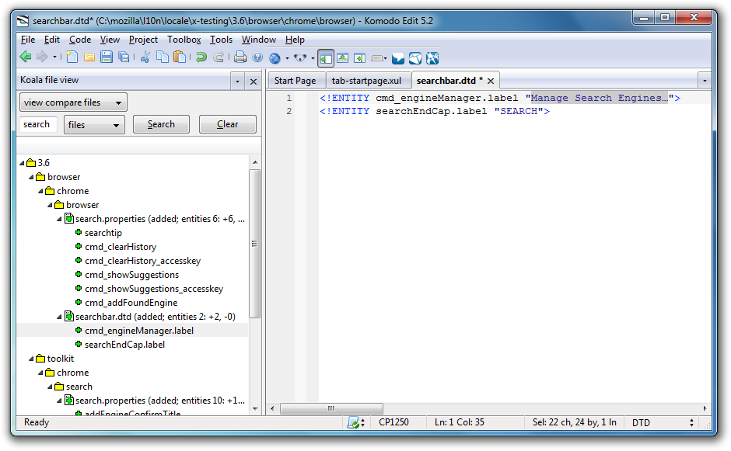Open dropdown next to globe icon
This screenshot has width=731, height=451.
[x=287, y=58]
